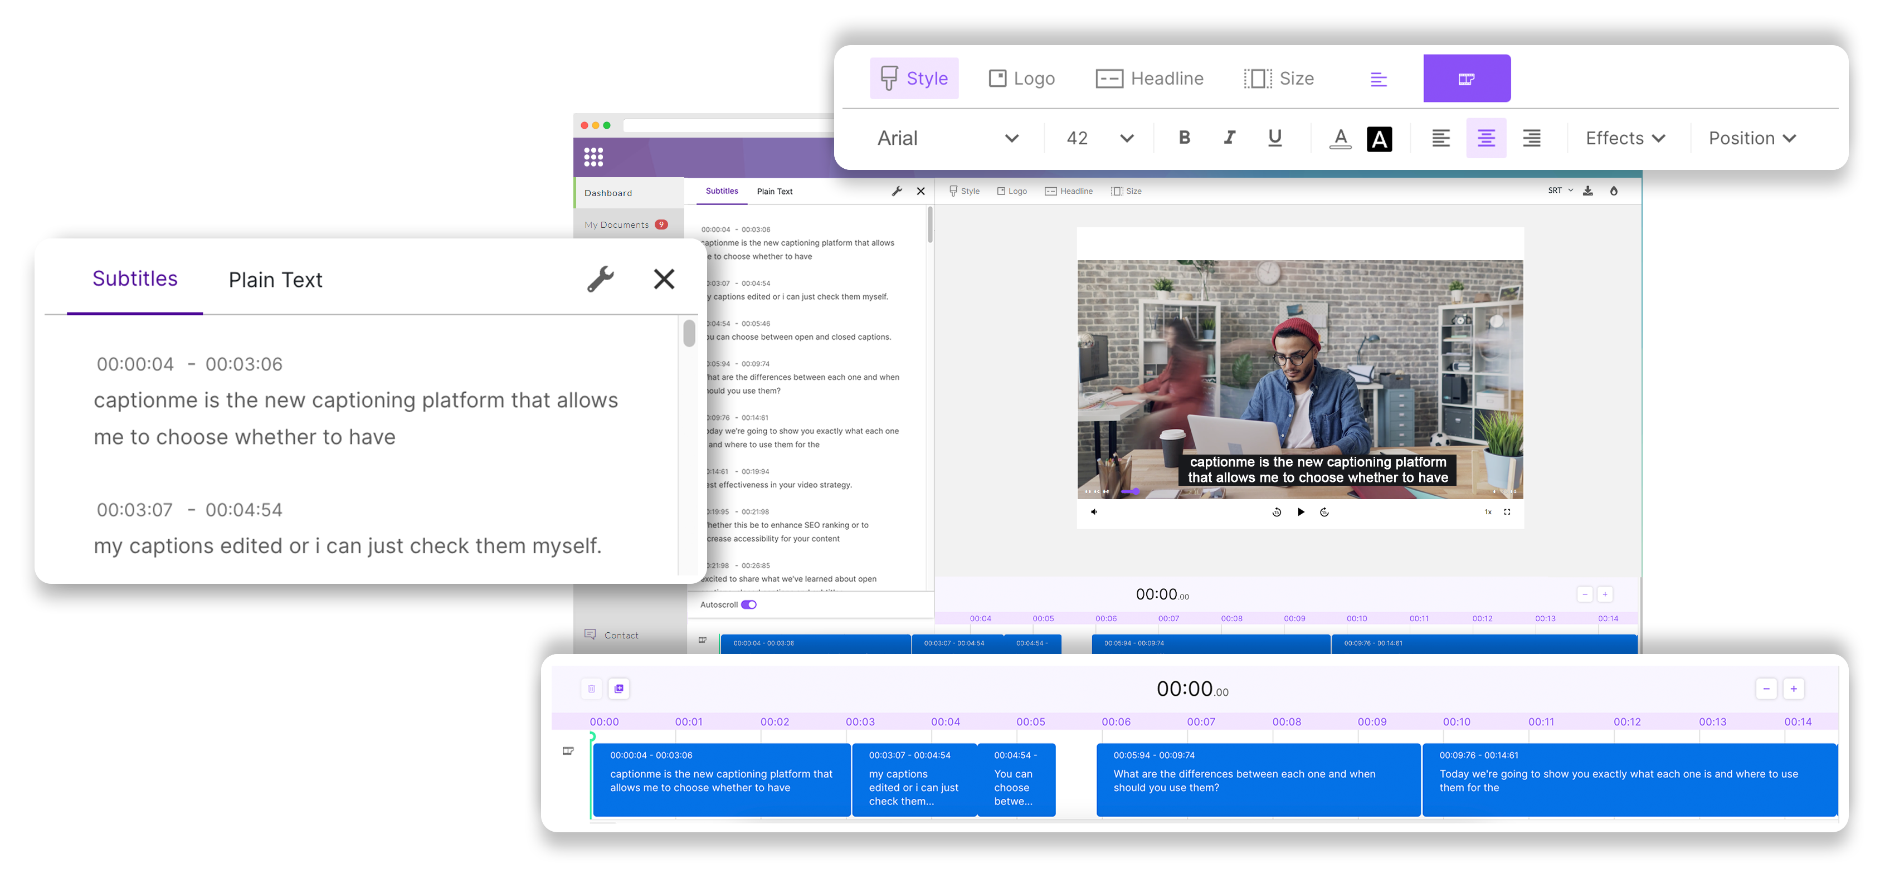1880x893 pixels.
Task: Click the trash icon above the timeline
Action: (591, 688)
